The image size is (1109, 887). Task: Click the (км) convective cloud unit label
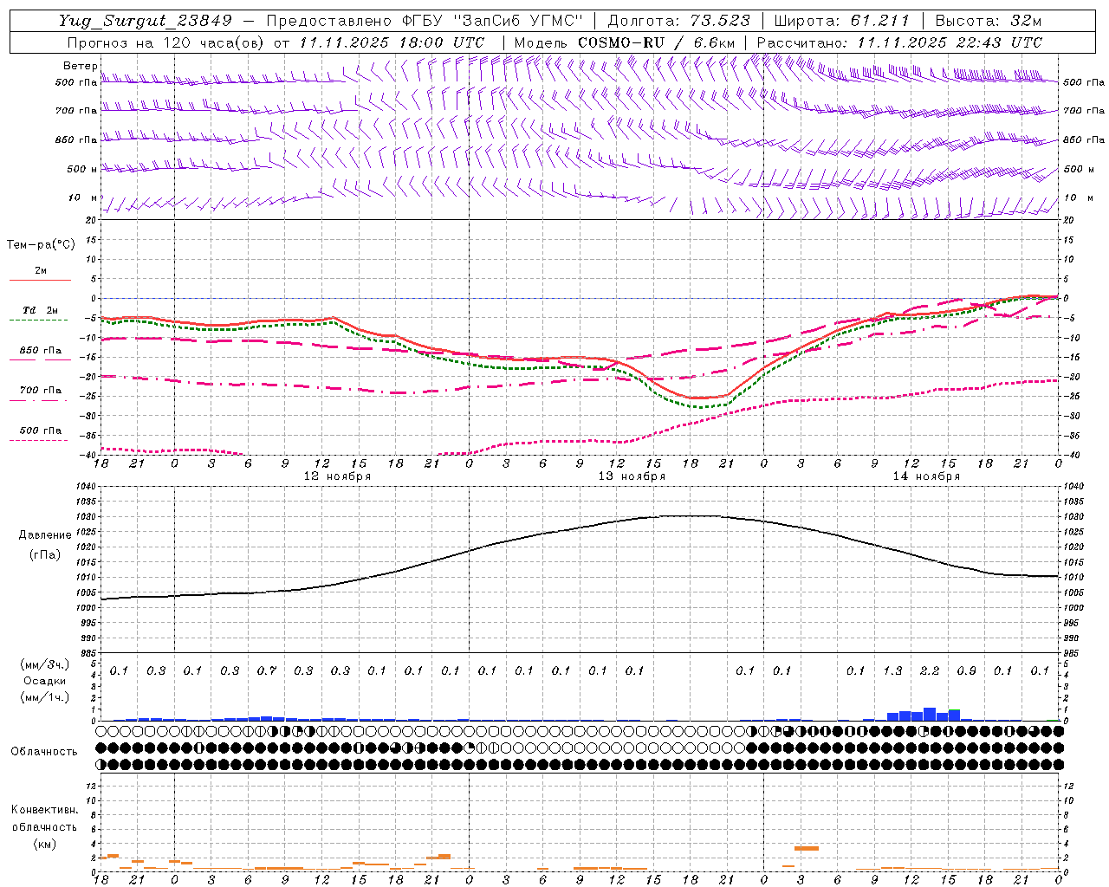pyautogui.click(x=44, y=844)
